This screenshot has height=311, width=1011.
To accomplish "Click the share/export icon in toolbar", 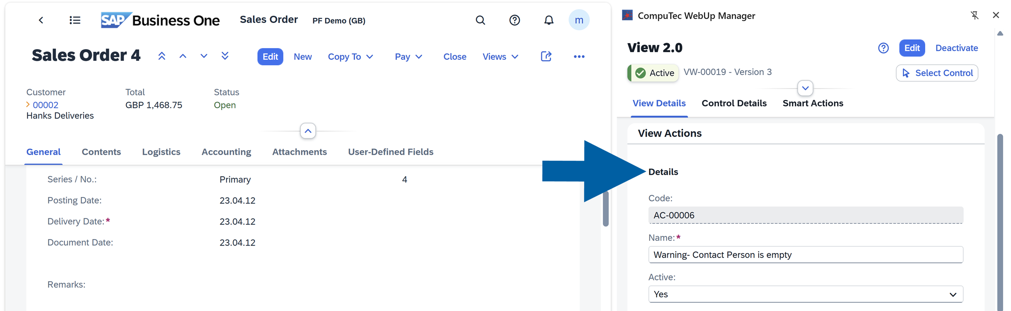I will 546,56.
